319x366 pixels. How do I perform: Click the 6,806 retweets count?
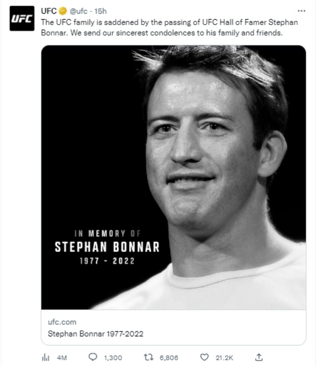pyautogui.click(x=169, y=358)
